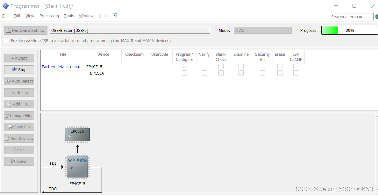Toggle Program/Configure for EPCS16

click(184, 73)
